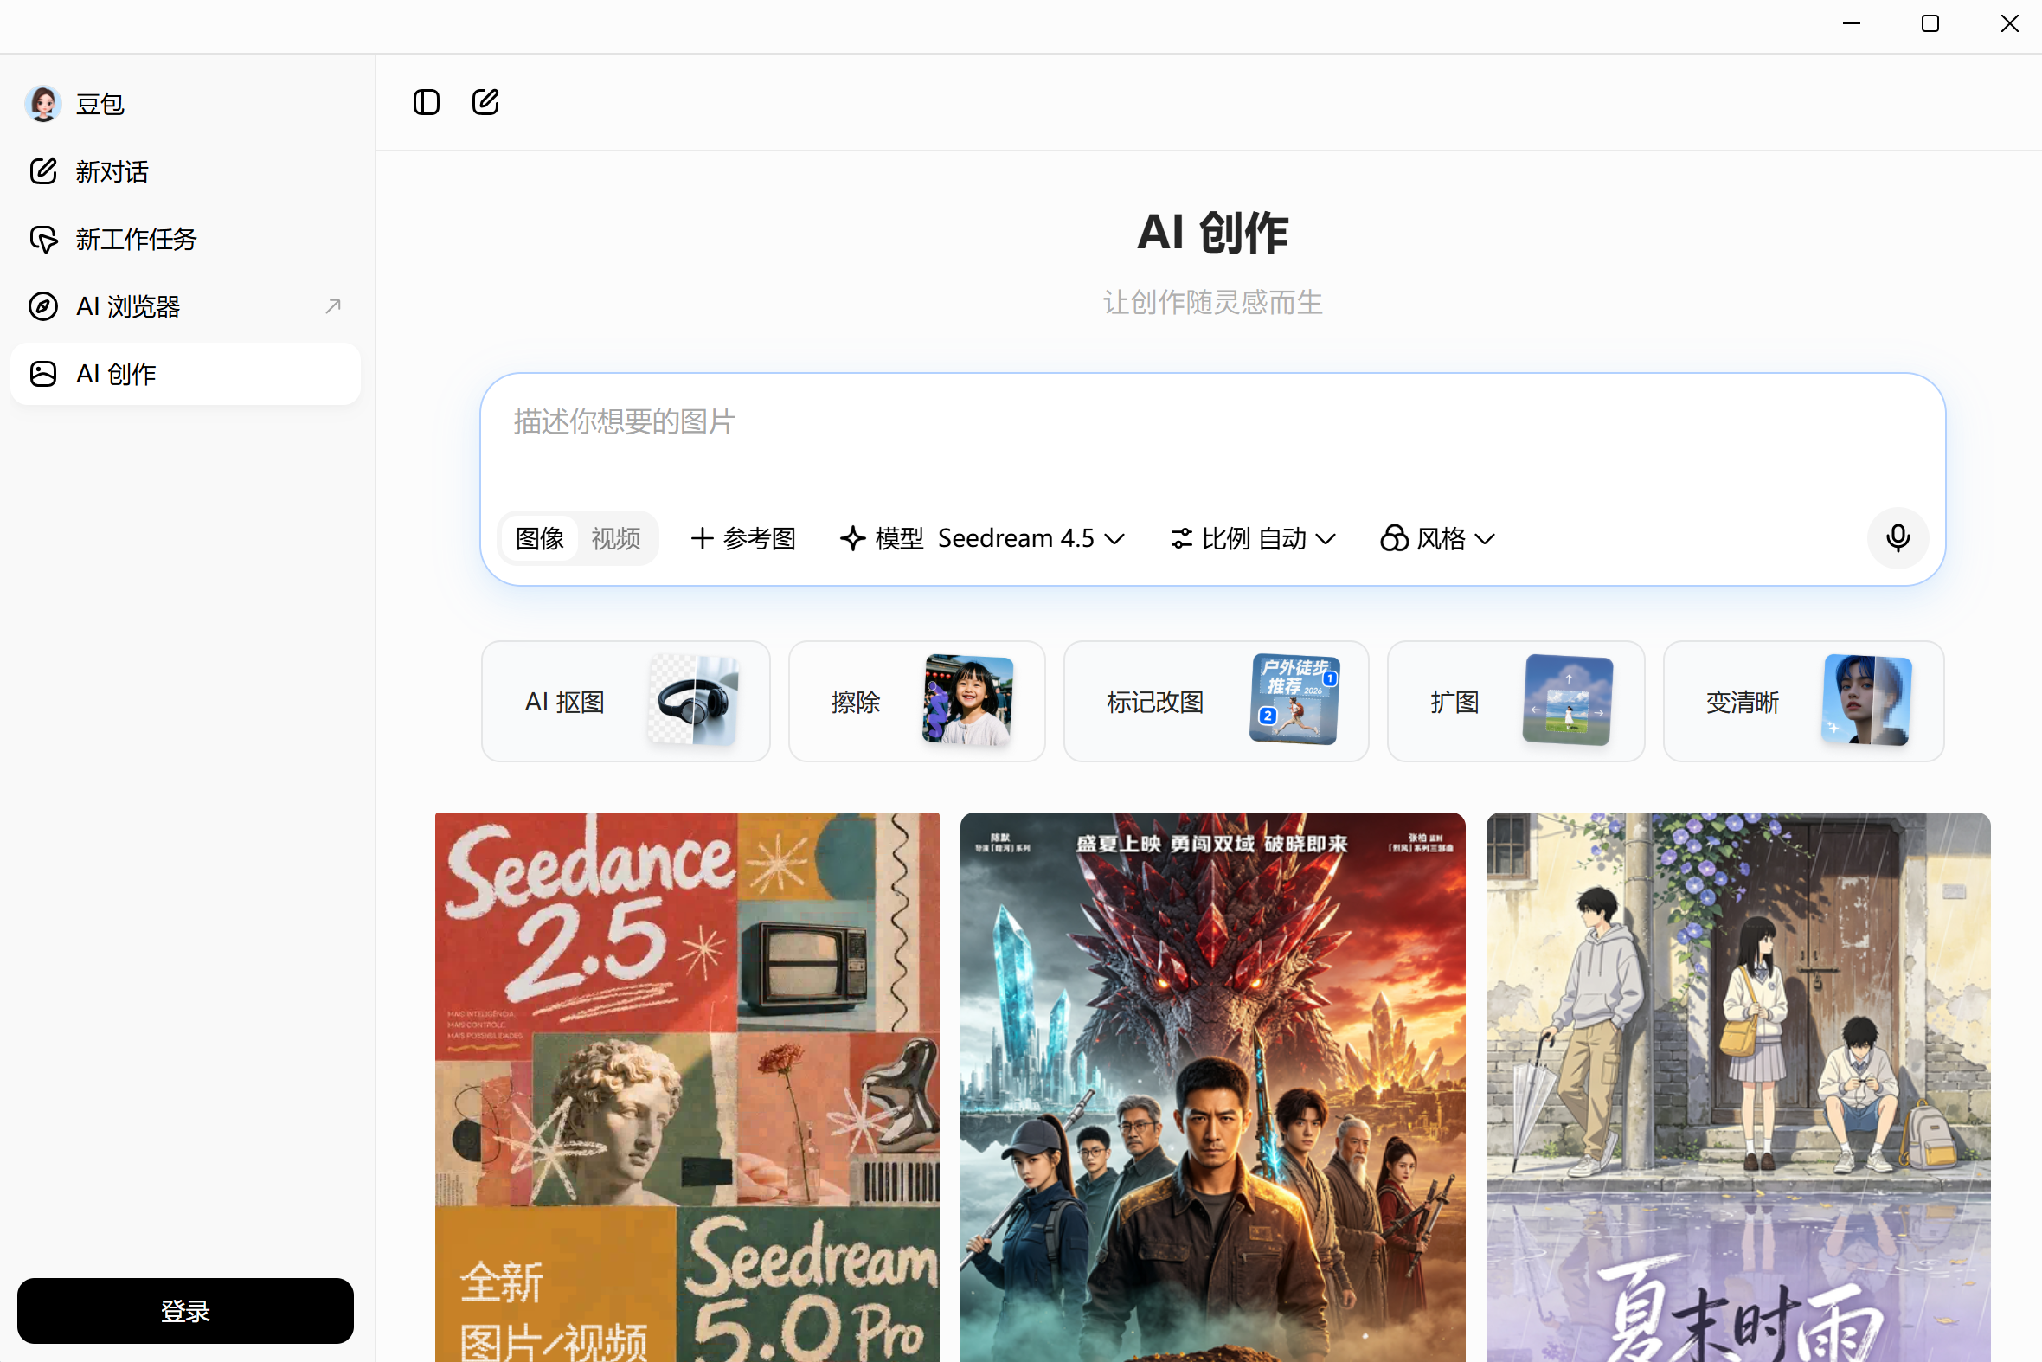Click the microphone voice input icon
Image resolution: width=2042 pixels, height=1362 pixels.
coord(1898,538)
